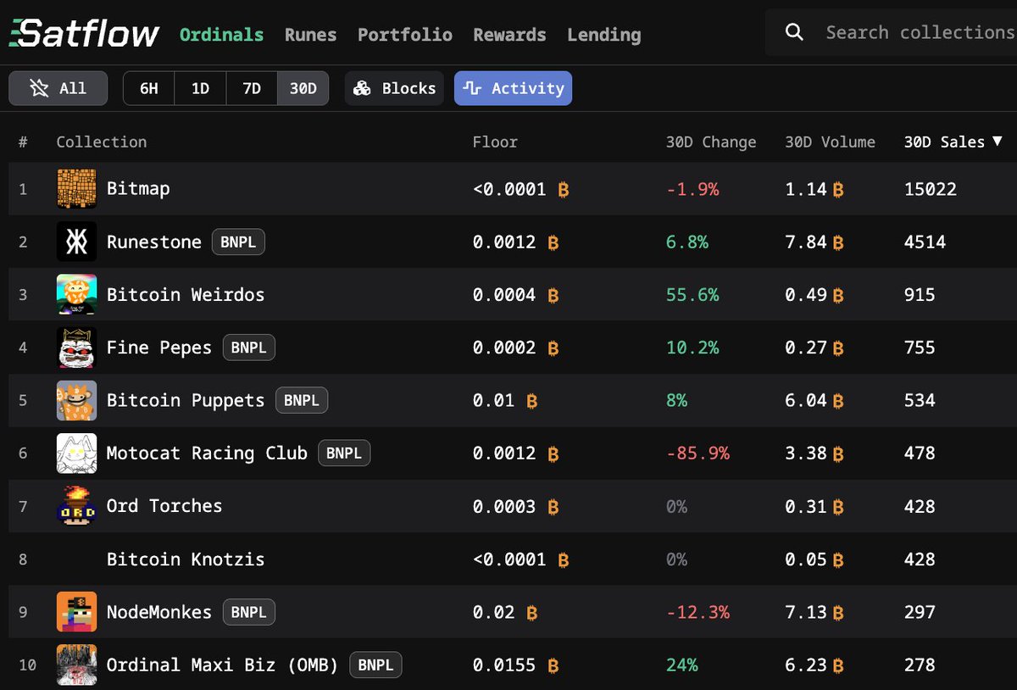Image resolution: width=1017 pixels, height=690 pixels.
Task: Click the Bitcoin symbol next to NodeMonkes floor 0.02
Action: point(532,613)
